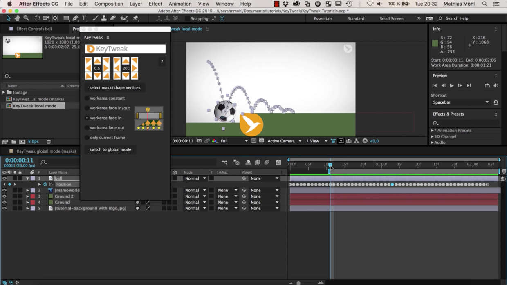Toggle the Snapping checkbox

coord(187,19)
